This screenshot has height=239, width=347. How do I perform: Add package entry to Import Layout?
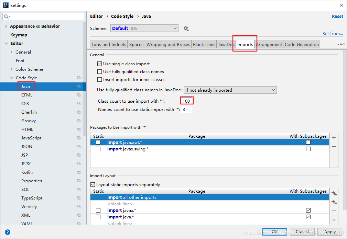334,193
